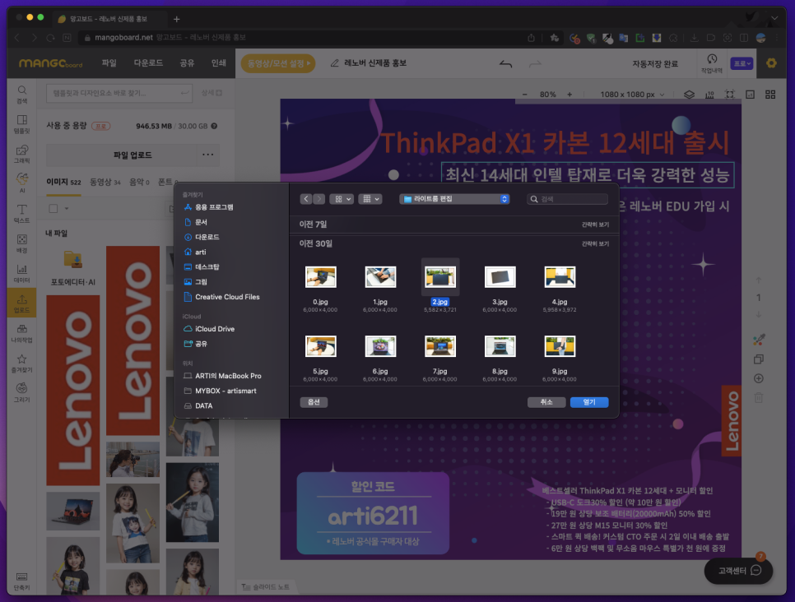Click the 취소 cancel button
The width and height of the screenshot is (795, 602).
pyautogui.click(x=546, y=402)
